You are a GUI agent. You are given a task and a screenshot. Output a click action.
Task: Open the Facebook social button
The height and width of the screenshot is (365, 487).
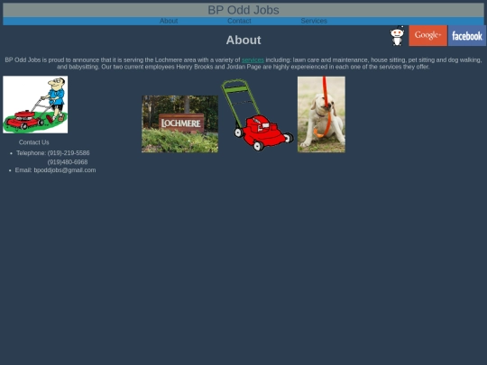point(467,36)
